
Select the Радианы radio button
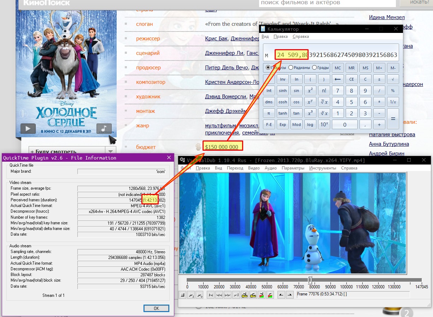[x=299, y=68]
